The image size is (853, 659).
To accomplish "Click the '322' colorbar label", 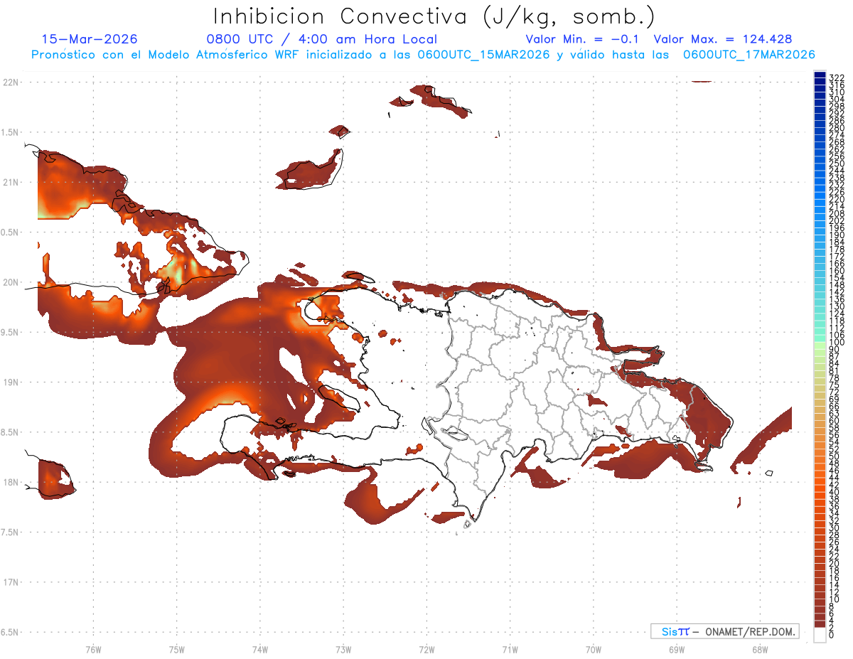I will [837, 77].
